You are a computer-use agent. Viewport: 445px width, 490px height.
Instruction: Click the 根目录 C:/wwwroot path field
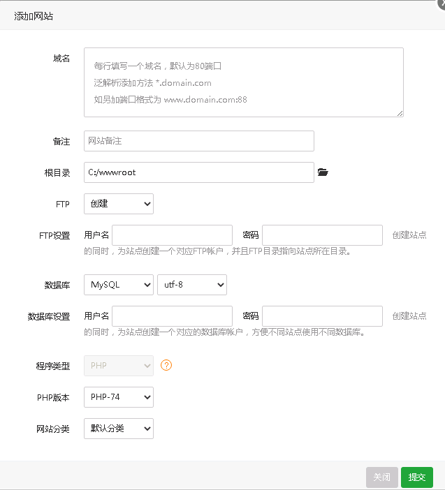point(199,172)
